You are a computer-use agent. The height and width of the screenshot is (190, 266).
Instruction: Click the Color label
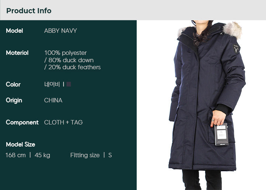(13, 84)
